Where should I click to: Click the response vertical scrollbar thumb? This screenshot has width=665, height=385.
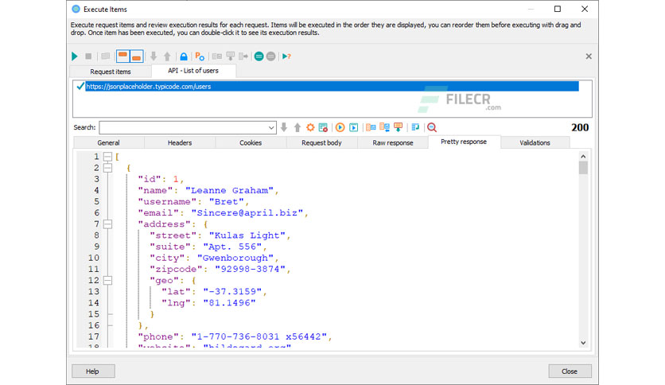click(583, 168)
